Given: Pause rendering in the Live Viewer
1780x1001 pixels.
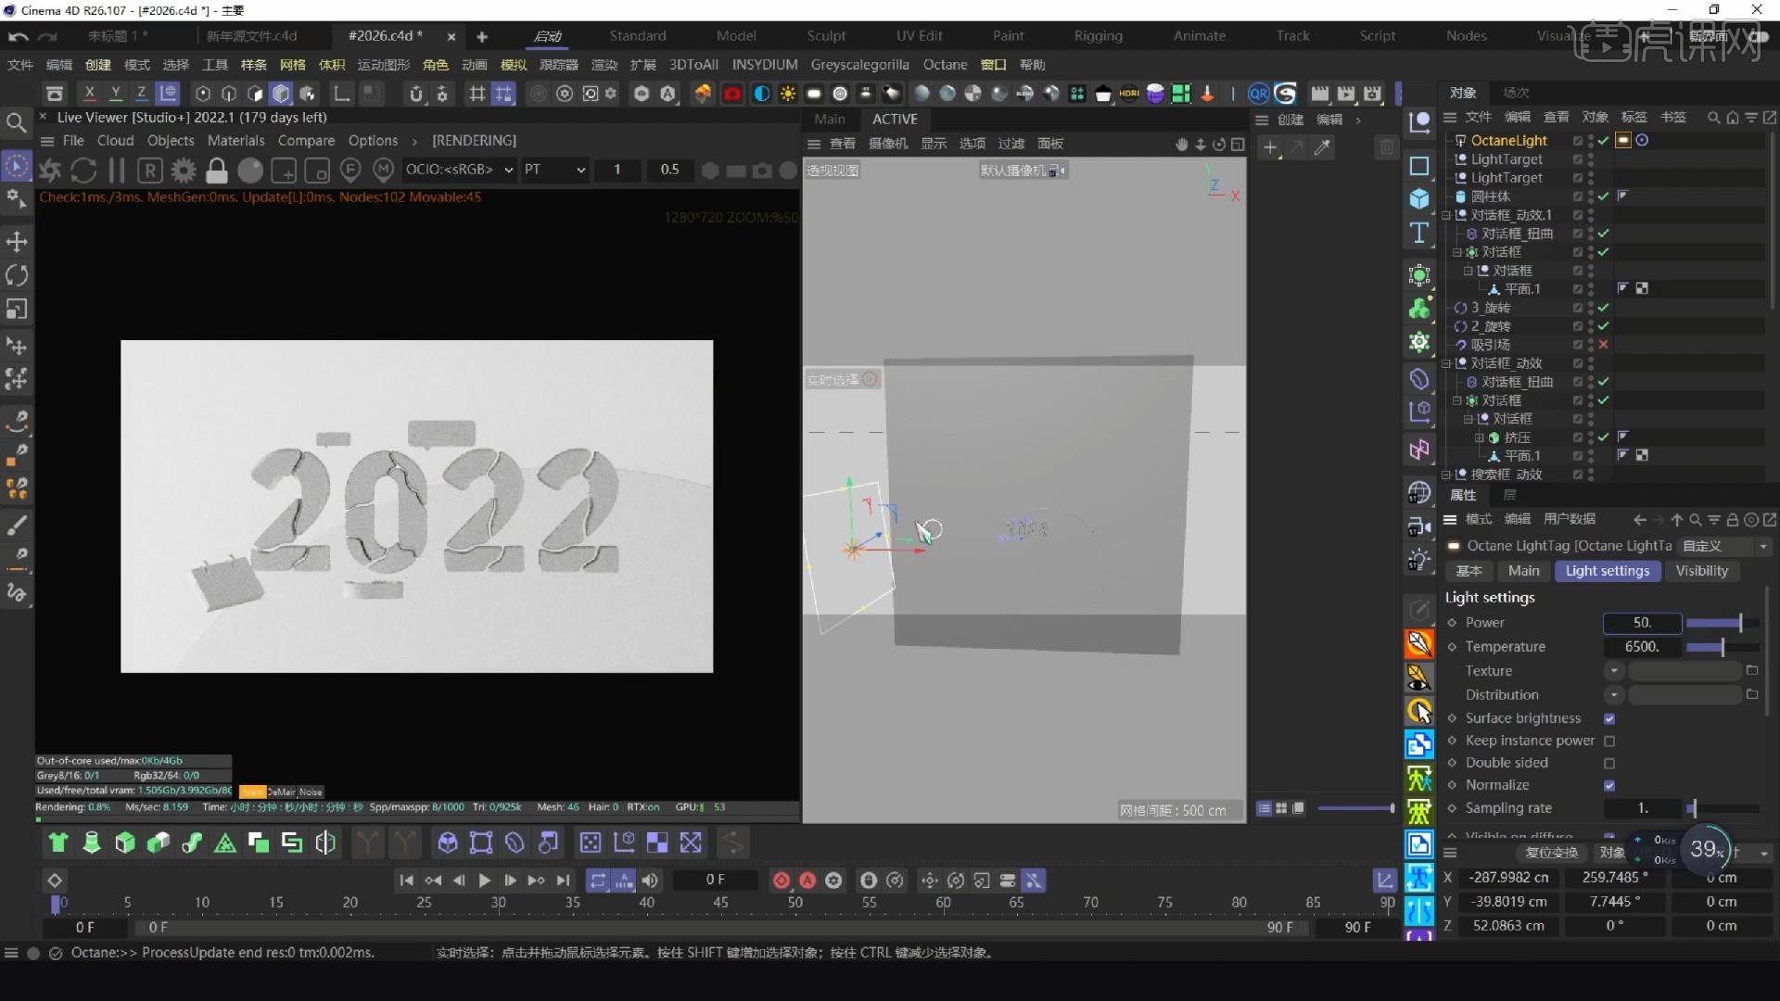Looking at the screenshot, I should click(117, 171).
